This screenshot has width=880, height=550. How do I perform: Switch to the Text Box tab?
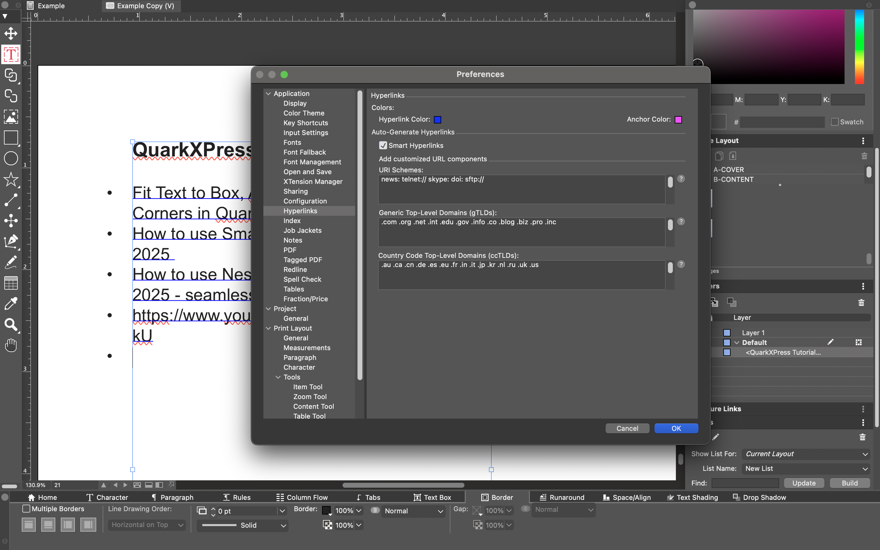coord(432,497)
